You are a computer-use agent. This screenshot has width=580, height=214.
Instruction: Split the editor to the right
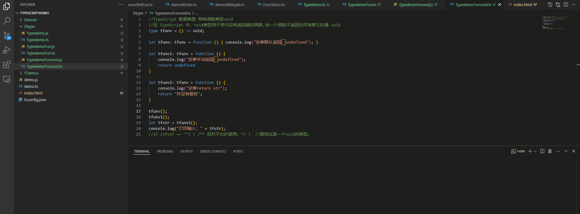[x=566, y=5]
